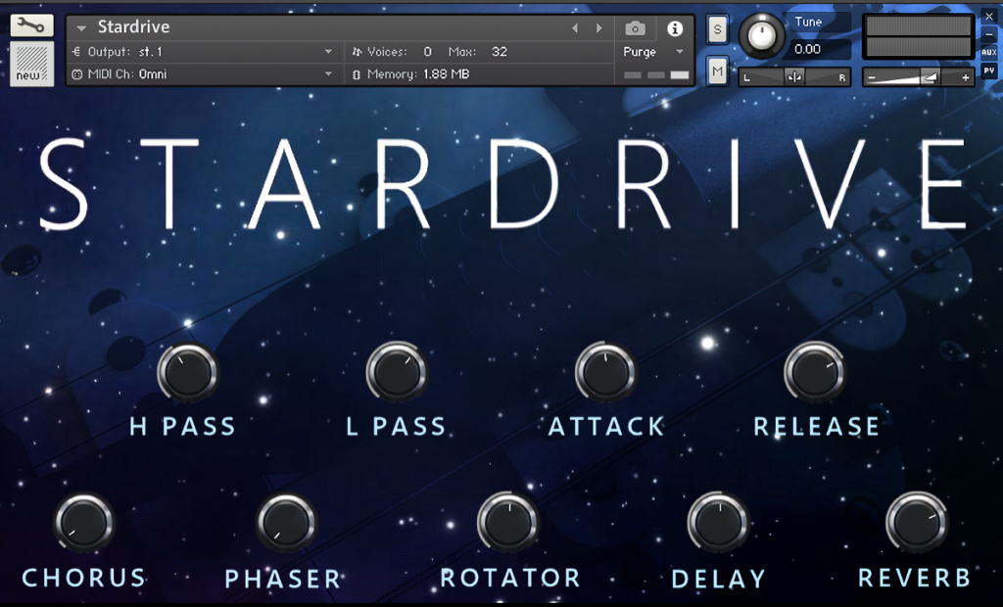Click the L PASS knob
Image resolution: width=1003 pixels, height=607 pixels.
click(397, 372)
